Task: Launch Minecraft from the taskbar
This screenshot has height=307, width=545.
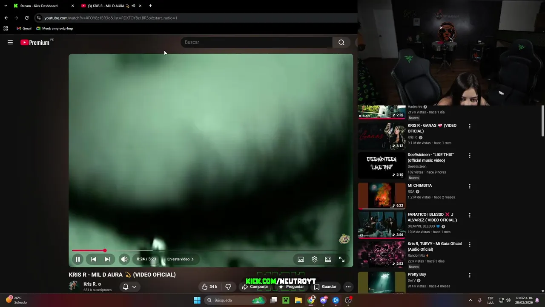Action: (x=286, y=300)
